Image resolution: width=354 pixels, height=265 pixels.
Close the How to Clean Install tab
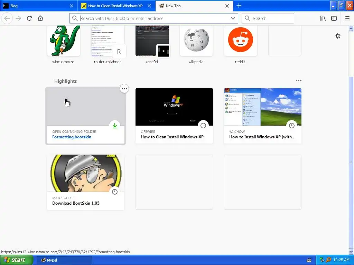(x=149, y=6)
